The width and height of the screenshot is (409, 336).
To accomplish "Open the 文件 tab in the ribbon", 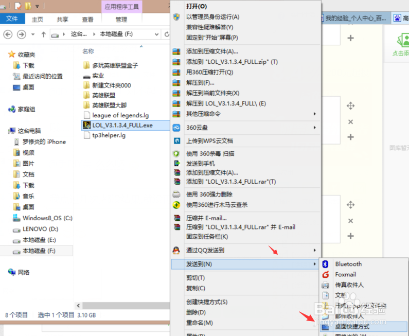I will 12,19.
